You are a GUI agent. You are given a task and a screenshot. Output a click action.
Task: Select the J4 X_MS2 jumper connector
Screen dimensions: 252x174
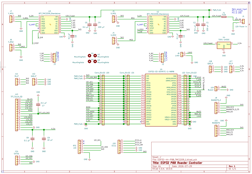click(x=113, y=40)
